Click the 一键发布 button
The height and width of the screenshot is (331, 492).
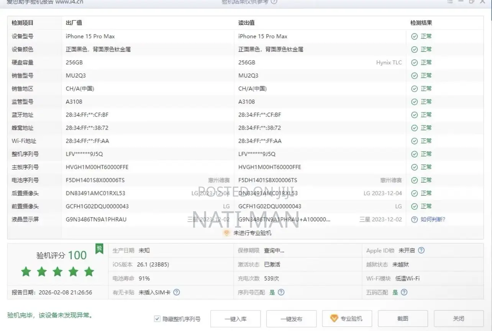tap(291, 319)
